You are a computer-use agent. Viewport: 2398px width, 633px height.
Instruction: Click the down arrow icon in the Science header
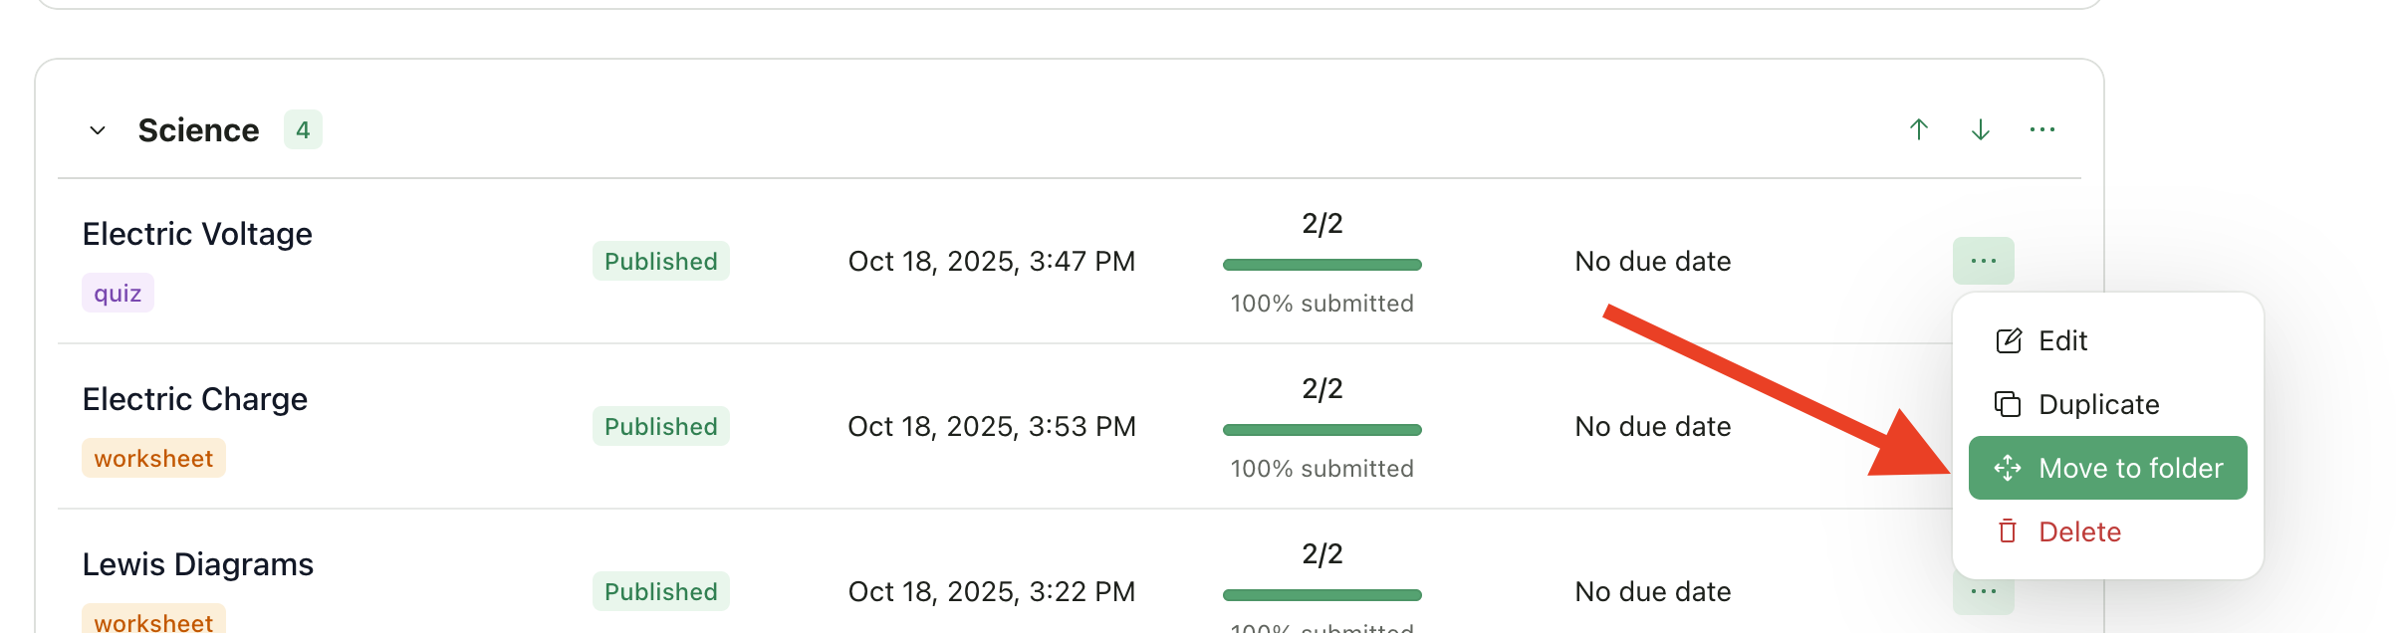point(1980,128)
